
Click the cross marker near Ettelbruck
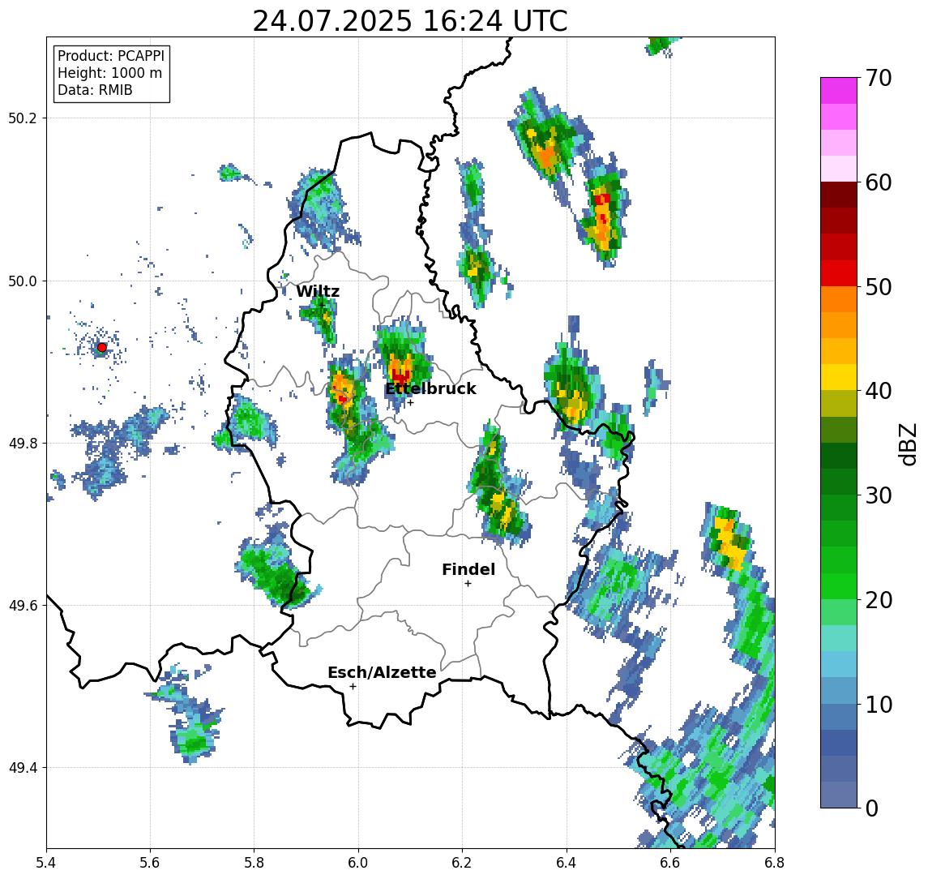pyautogui.click(x=410, y=403)
